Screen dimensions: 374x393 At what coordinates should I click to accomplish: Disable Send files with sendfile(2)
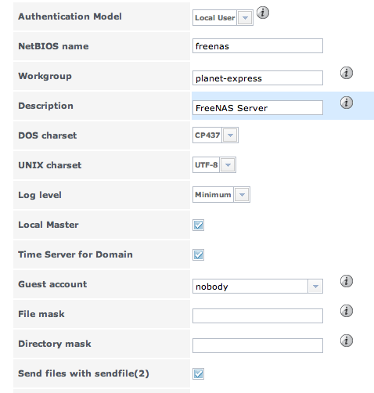click(x=198, y=373)
